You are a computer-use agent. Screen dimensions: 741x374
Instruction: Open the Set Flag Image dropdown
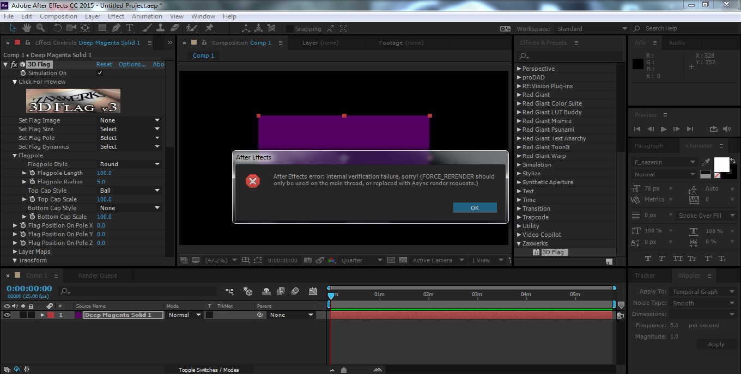tap(130, 120)
